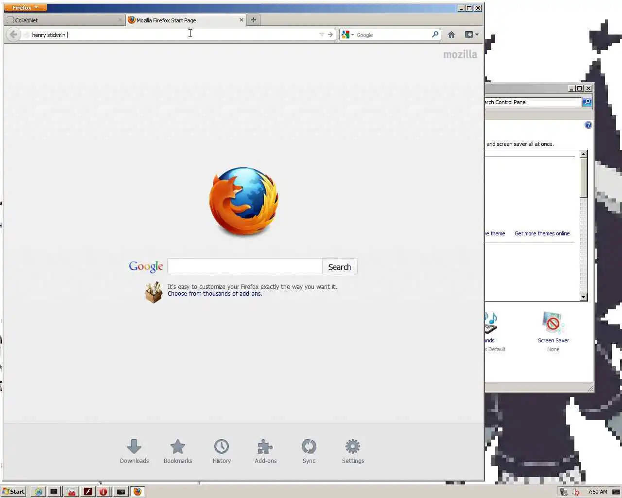Open the Google search engine selector
Image resolution: width=622 pixels, height=498 pixels.
[x=348, y=35]
